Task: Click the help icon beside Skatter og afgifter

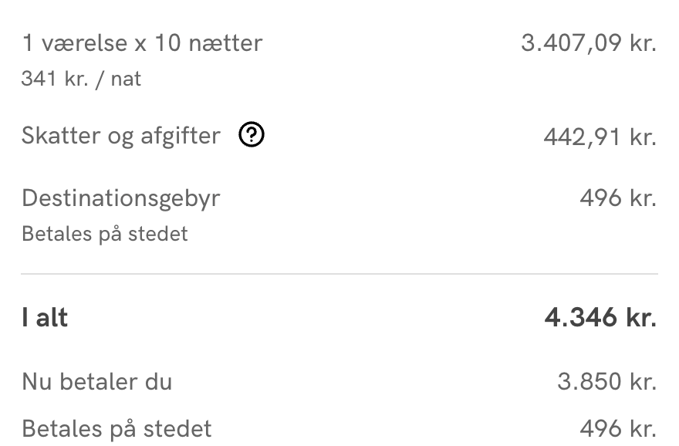Action: [252, 136]
